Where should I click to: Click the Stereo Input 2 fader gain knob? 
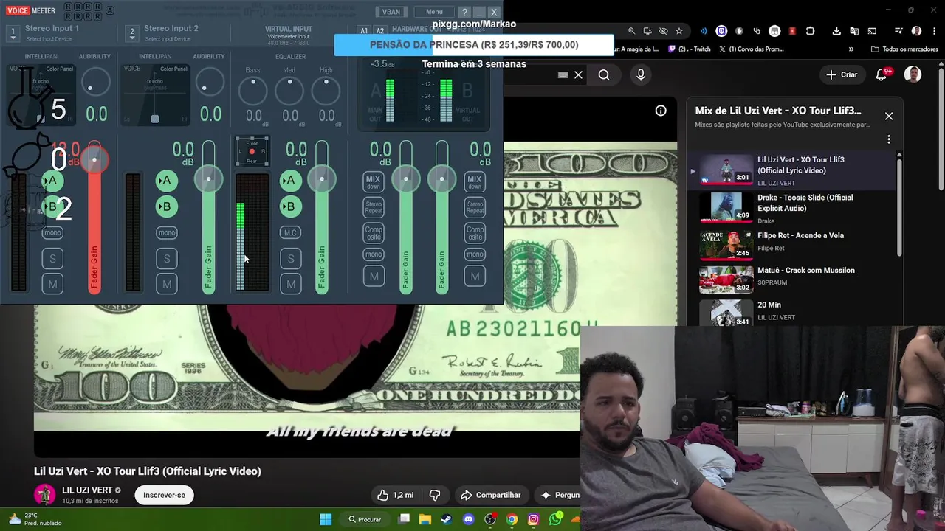[208, 179]
